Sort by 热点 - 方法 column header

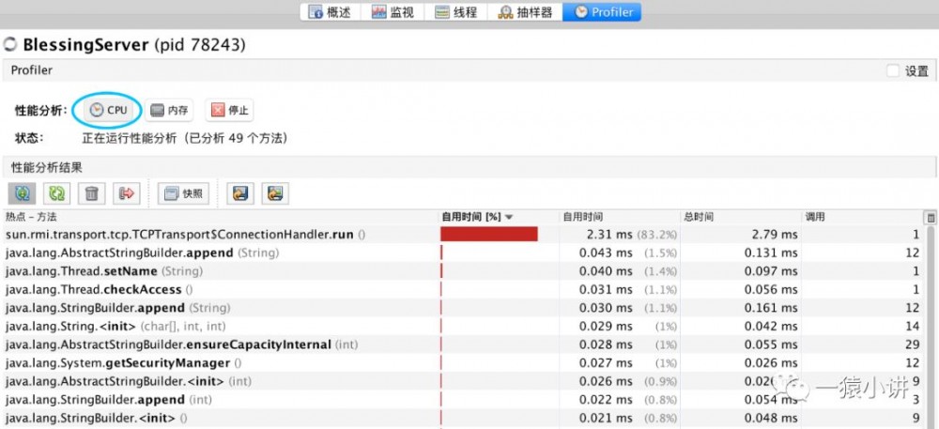click(220, 217)
